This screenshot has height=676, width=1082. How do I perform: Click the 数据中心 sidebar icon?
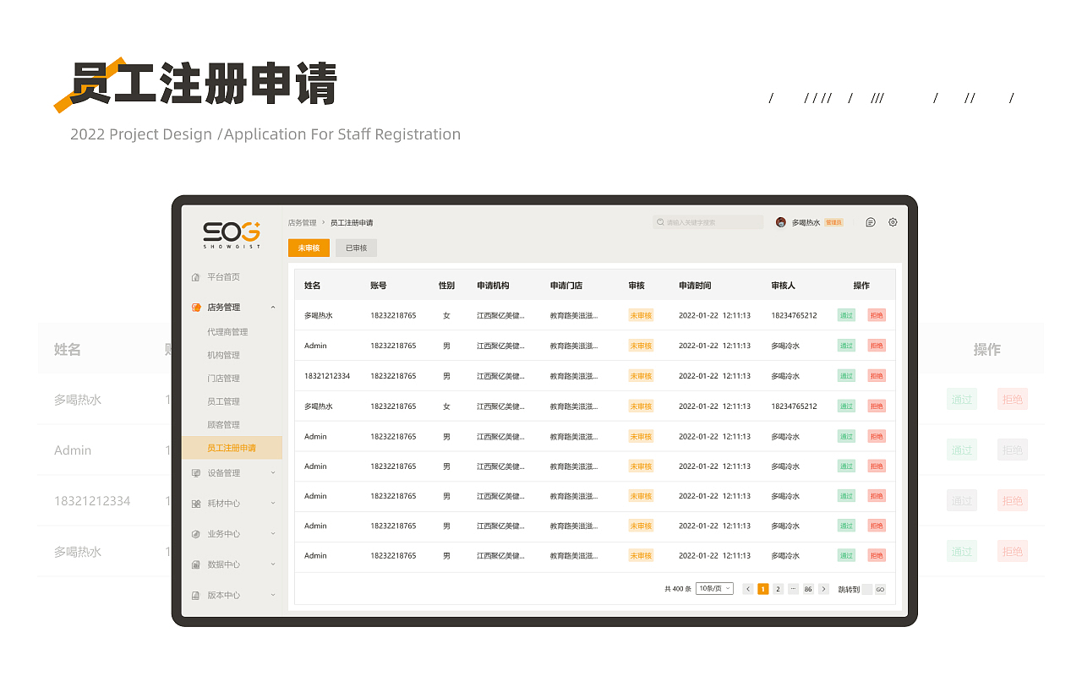(x=196, y=564)
